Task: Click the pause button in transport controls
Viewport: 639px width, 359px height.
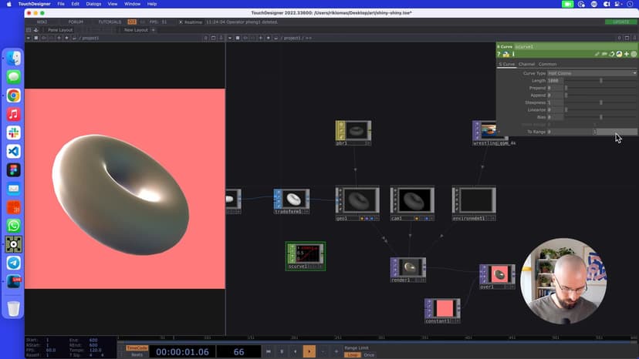Action: coord(282,351)
